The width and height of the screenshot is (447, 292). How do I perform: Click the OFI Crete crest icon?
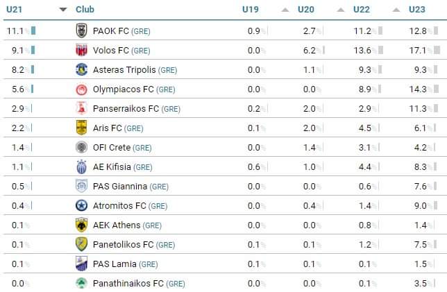(81, 148)
